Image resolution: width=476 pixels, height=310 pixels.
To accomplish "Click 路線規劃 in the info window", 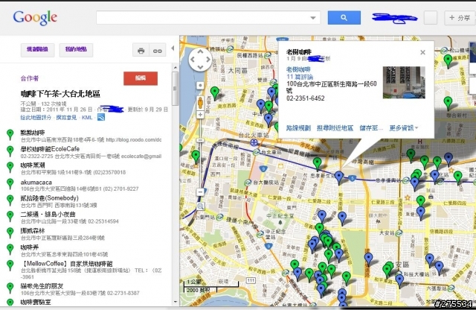I will 298,128.
